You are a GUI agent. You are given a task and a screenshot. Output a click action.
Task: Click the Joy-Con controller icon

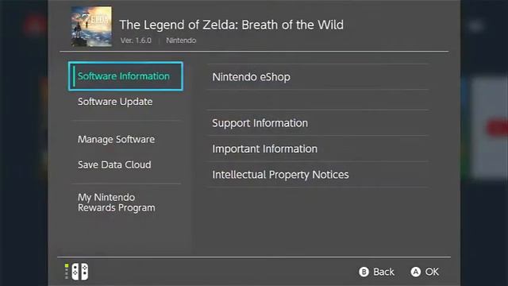80,272
